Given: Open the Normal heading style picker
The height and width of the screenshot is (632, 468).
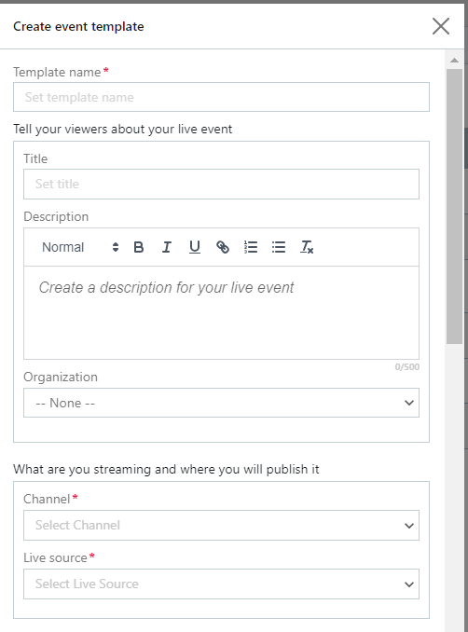Looking at the screenshot, I should 80,247.
